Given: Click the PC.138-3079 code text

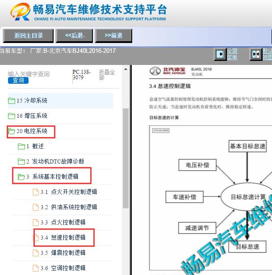Looking at the screenshot, I should tap(82, 74).
